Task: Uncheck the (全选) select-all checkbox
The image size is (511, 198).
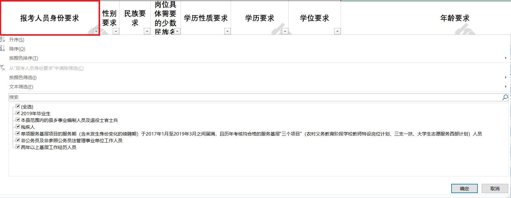Action: point(18,106)
